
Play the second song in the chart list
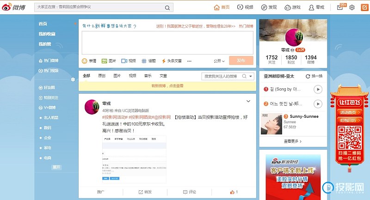[318, 103]
